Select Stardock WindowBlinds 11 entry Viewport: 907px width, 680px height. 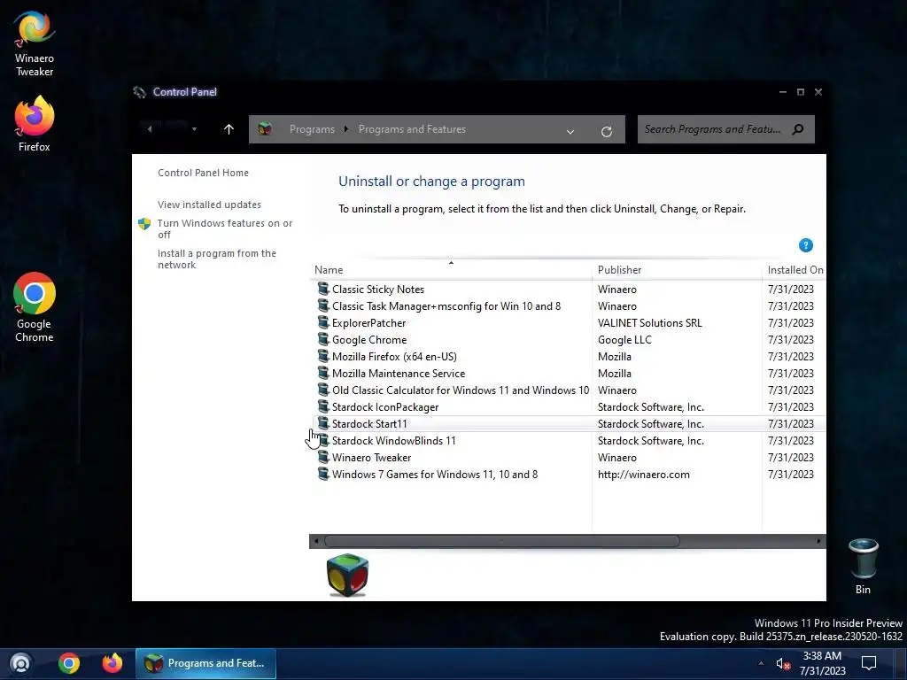(x=569, y=440)
